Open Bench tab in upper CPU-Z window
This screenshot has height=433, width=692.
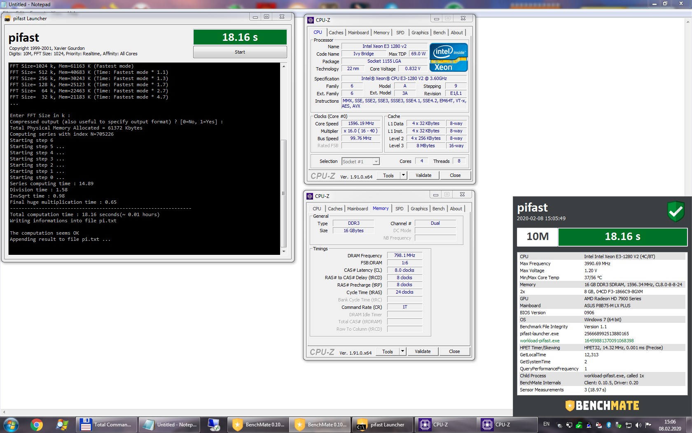coord(439,33)
